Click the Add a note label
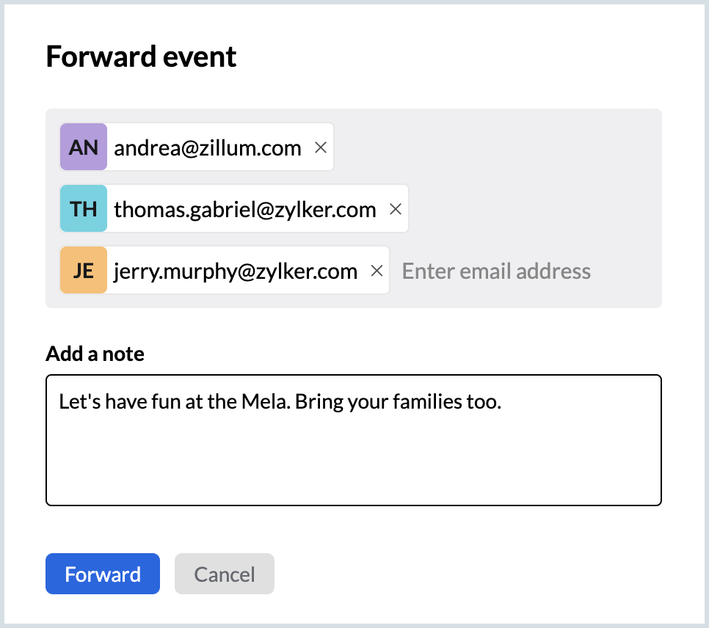Screen dimensions: 709x628 95,354
